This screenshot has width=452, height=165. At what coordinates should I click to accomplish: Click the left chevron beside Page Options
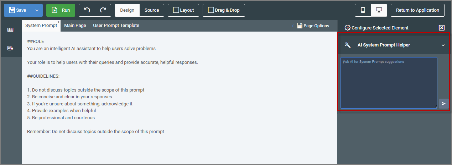(293, 26)
